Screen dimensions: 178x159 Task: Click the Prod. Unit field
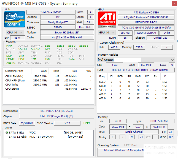tap(85, 27)
